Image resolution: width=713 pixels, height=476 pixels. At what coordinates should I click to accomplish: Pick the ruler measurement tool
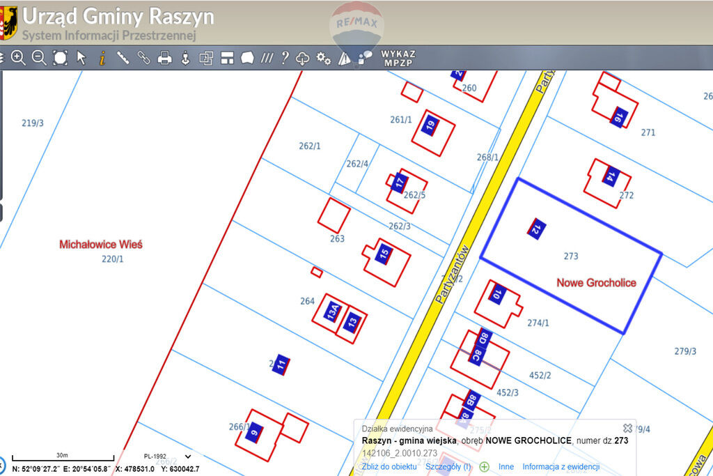coord(123,58)
